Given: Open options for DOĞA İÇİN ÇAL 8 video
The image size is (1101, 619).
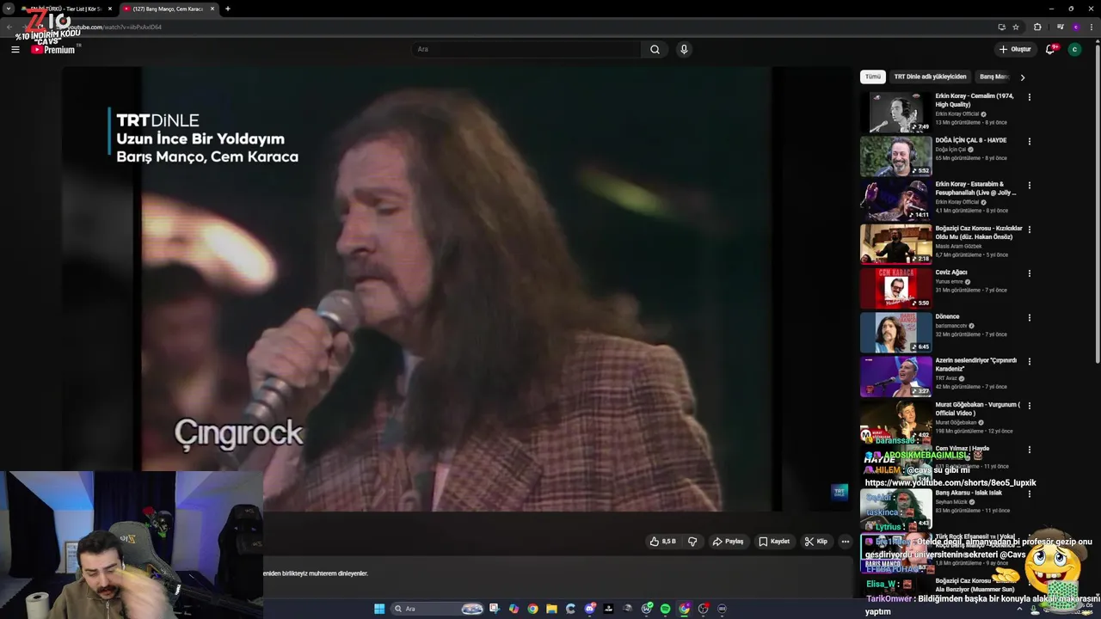Looking at the screenshot, I should click(1029, 141).
